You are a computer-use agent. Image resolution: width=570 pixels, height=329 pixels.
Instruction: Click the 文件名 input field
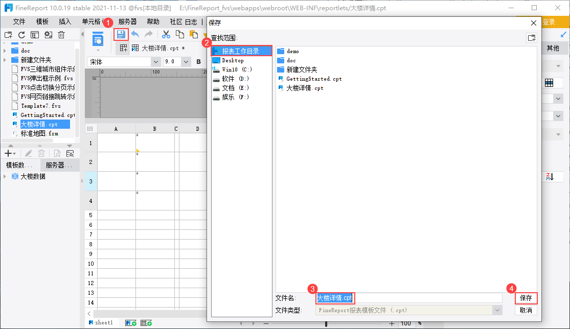[x=409, y=298]
